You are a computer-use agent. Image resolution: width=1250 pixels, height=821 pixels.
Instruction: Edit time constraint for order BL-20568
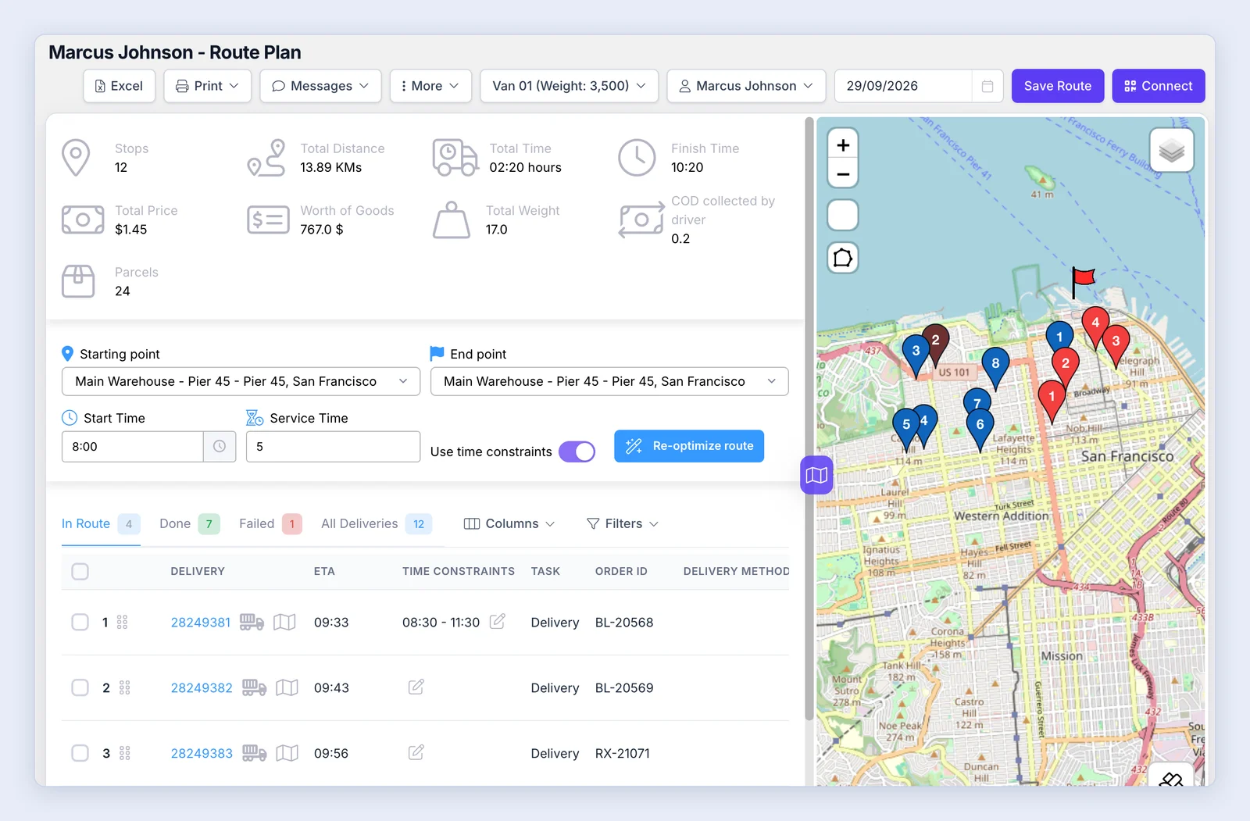tap(498, 622)
